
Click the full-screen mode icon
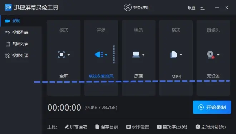(61, 55)
